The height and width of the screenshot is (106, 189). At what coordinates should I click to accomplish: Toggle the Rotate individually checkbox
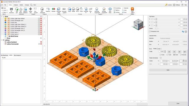161,58
